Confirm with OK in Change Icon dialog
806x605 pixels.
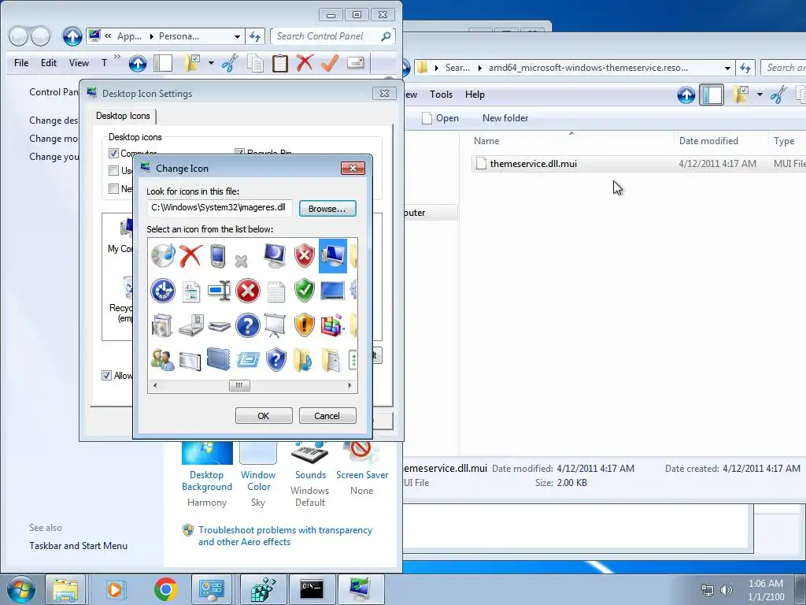point(264,416)
